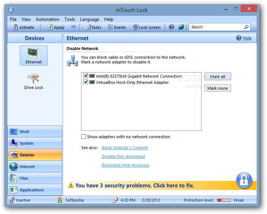267x214 pixels.
Task: Open the System category
Action: click(35, 143)
